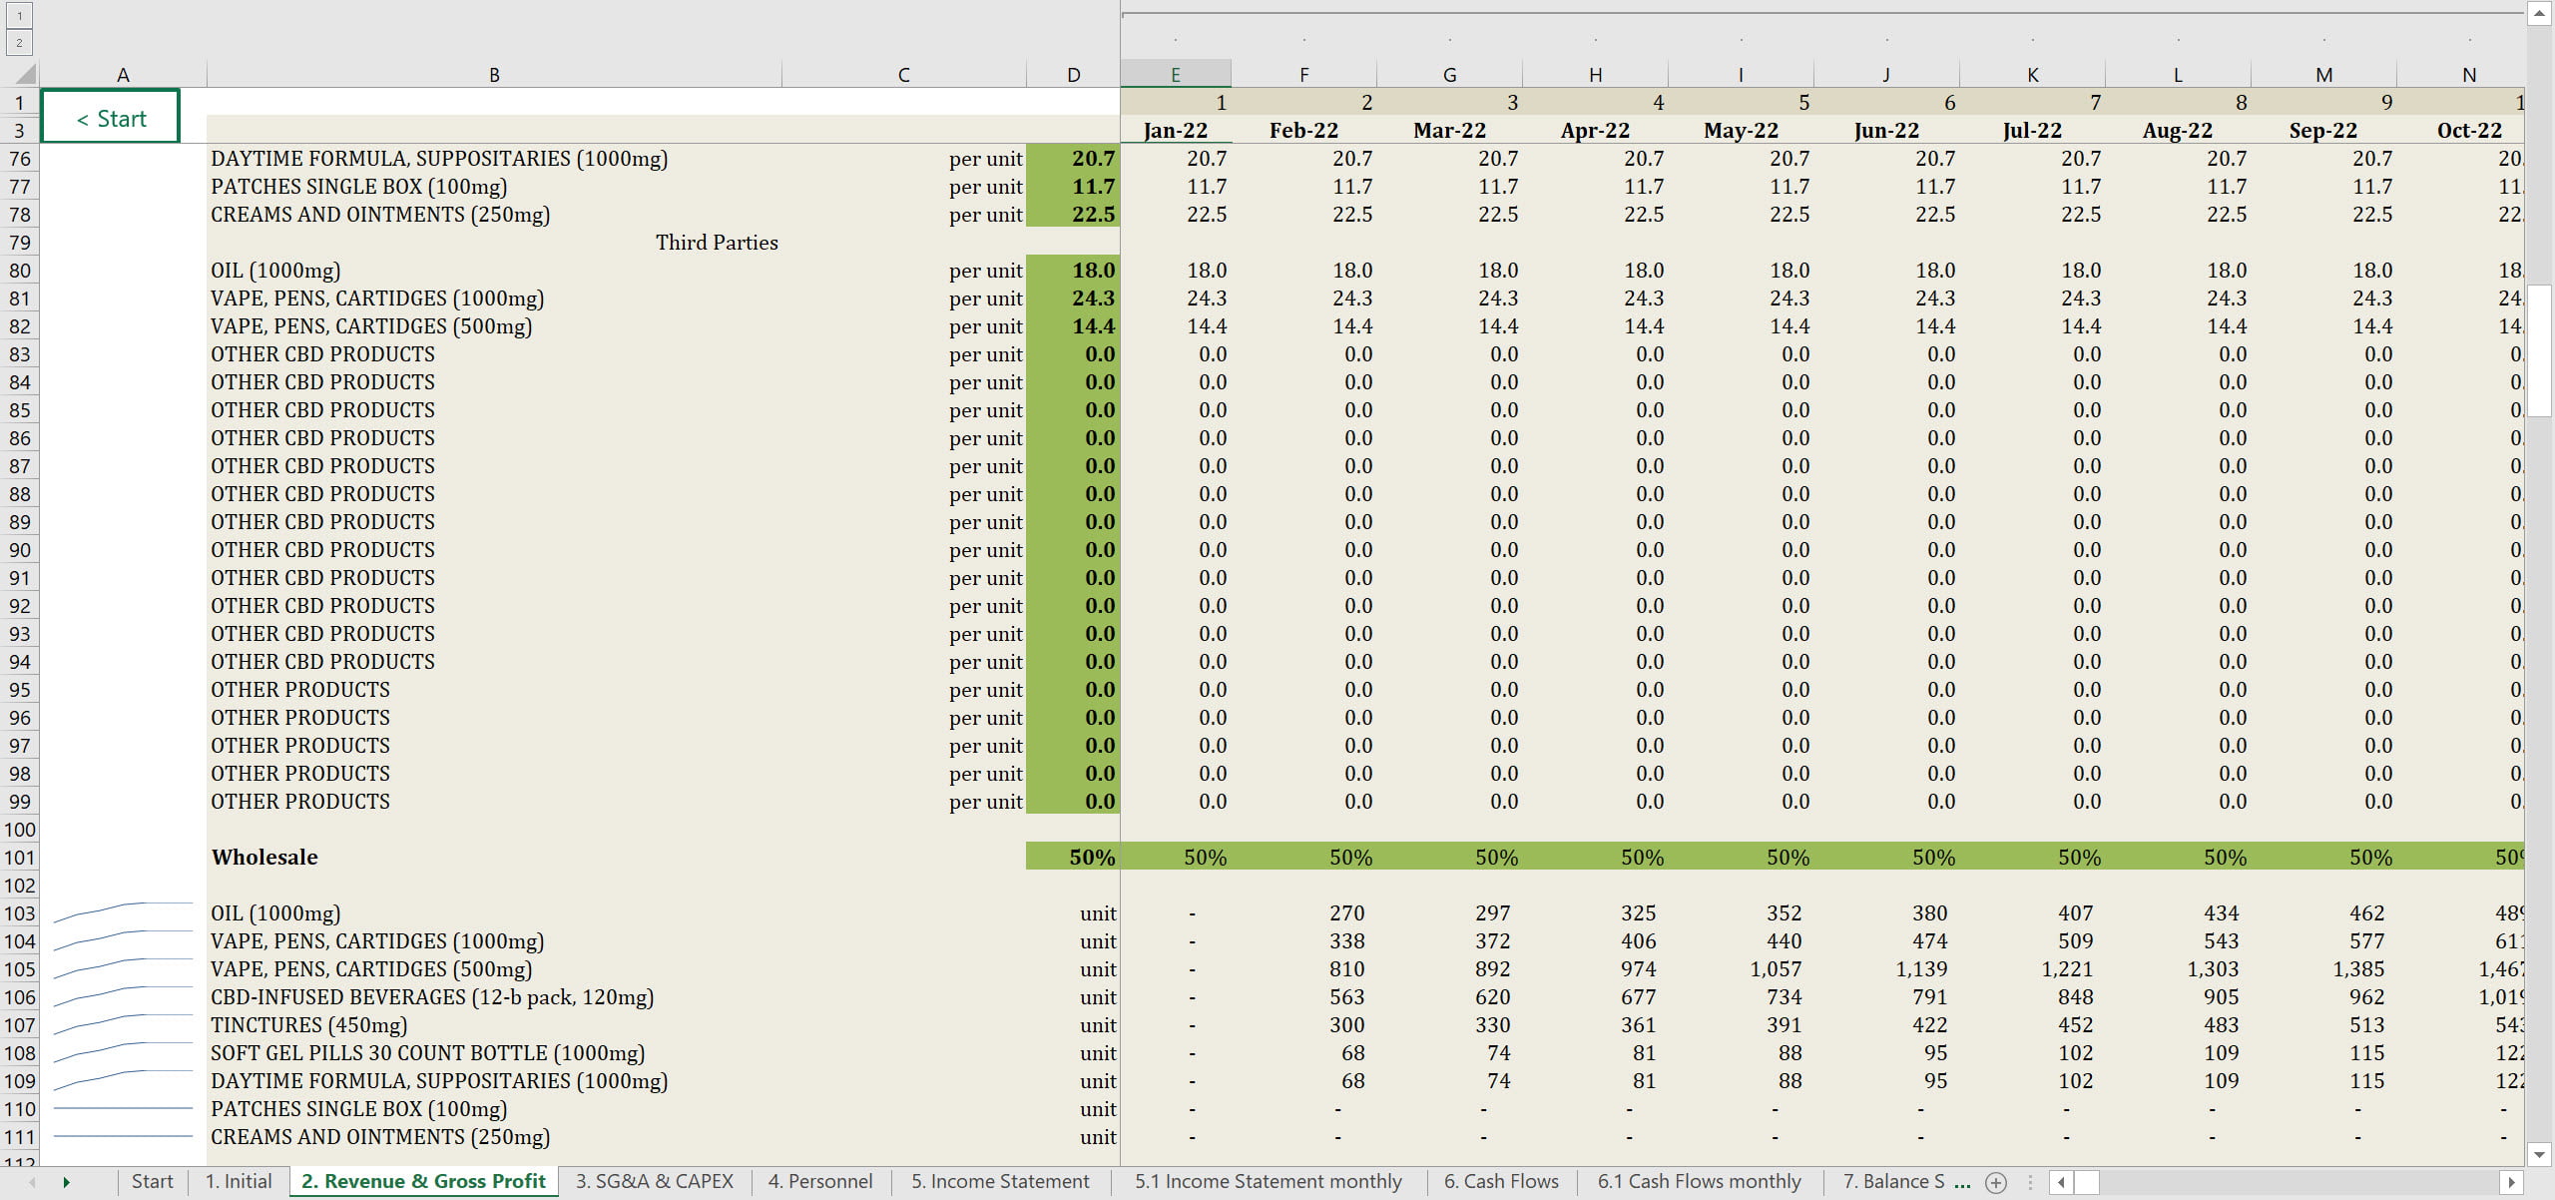Go to the 4. Personnel sheet
Screen dimensions: 2555x1200
click(819, 1182)
